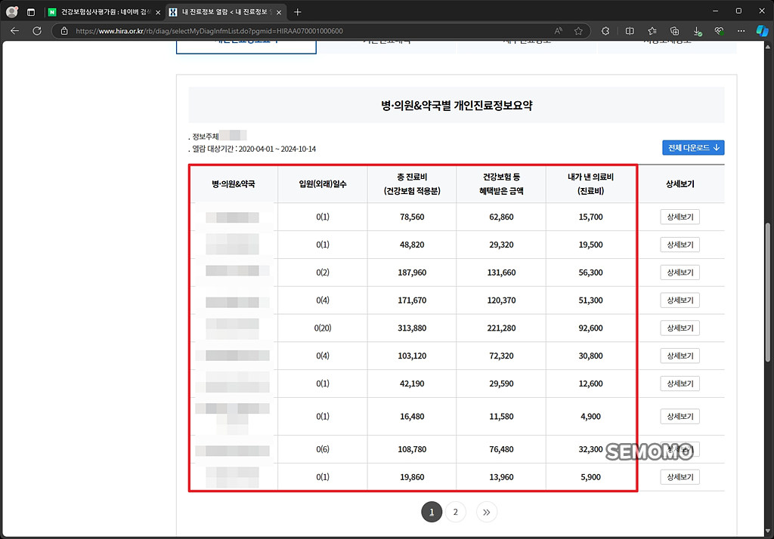Open the tab actions menu icon
The image size is (774, 539).
pyautogui.click(x=30, y=12)
